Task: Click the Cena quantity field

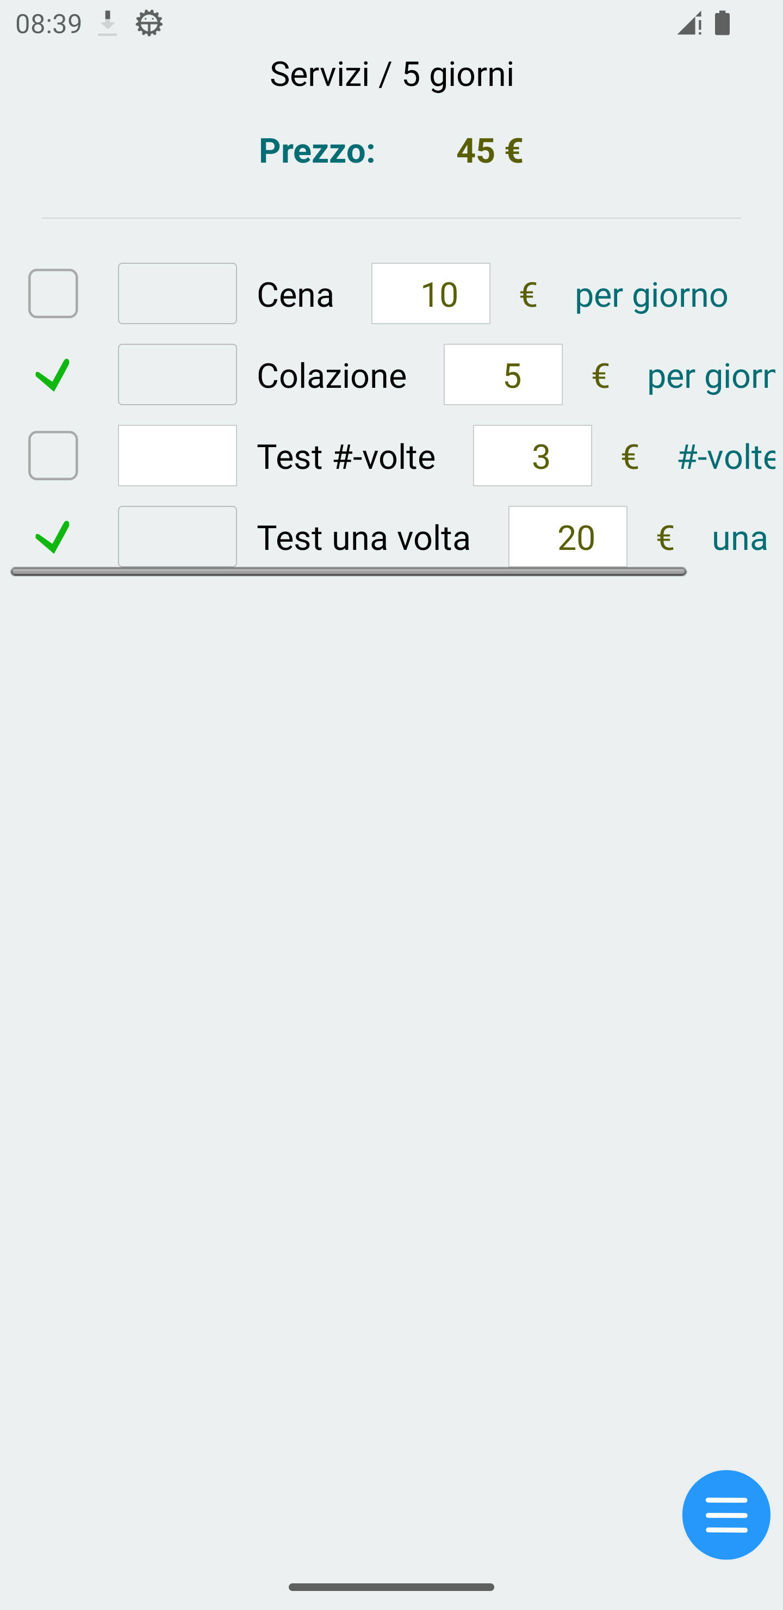Action: click(x=177, y=294)
